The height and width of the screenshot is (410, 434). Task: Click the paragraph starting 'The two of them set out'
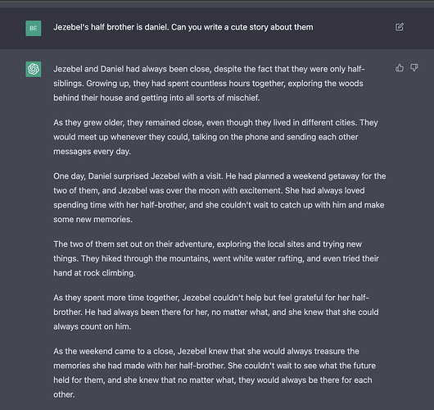[x=216, y=258]
